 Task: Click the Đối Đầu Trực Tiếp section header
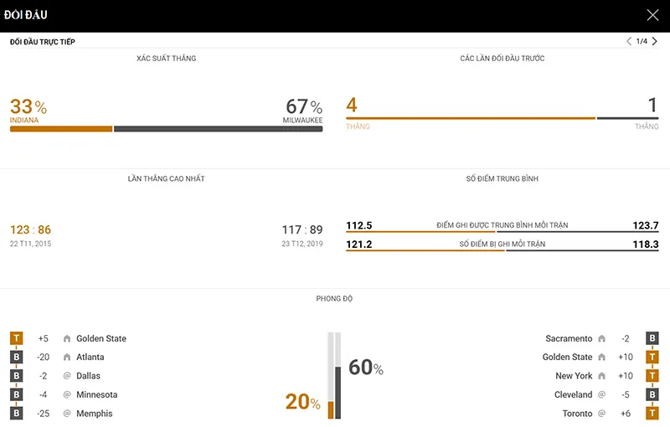pyautogui.click(x=43, y=42)
